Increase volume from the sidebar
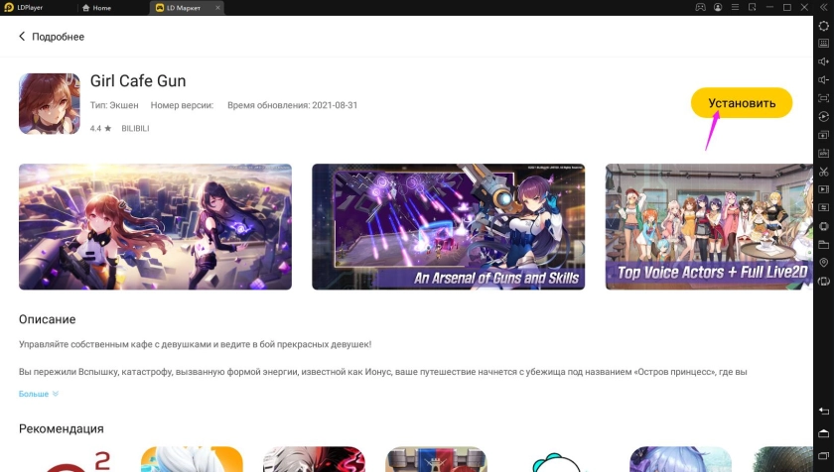 (x=823, y=61)
